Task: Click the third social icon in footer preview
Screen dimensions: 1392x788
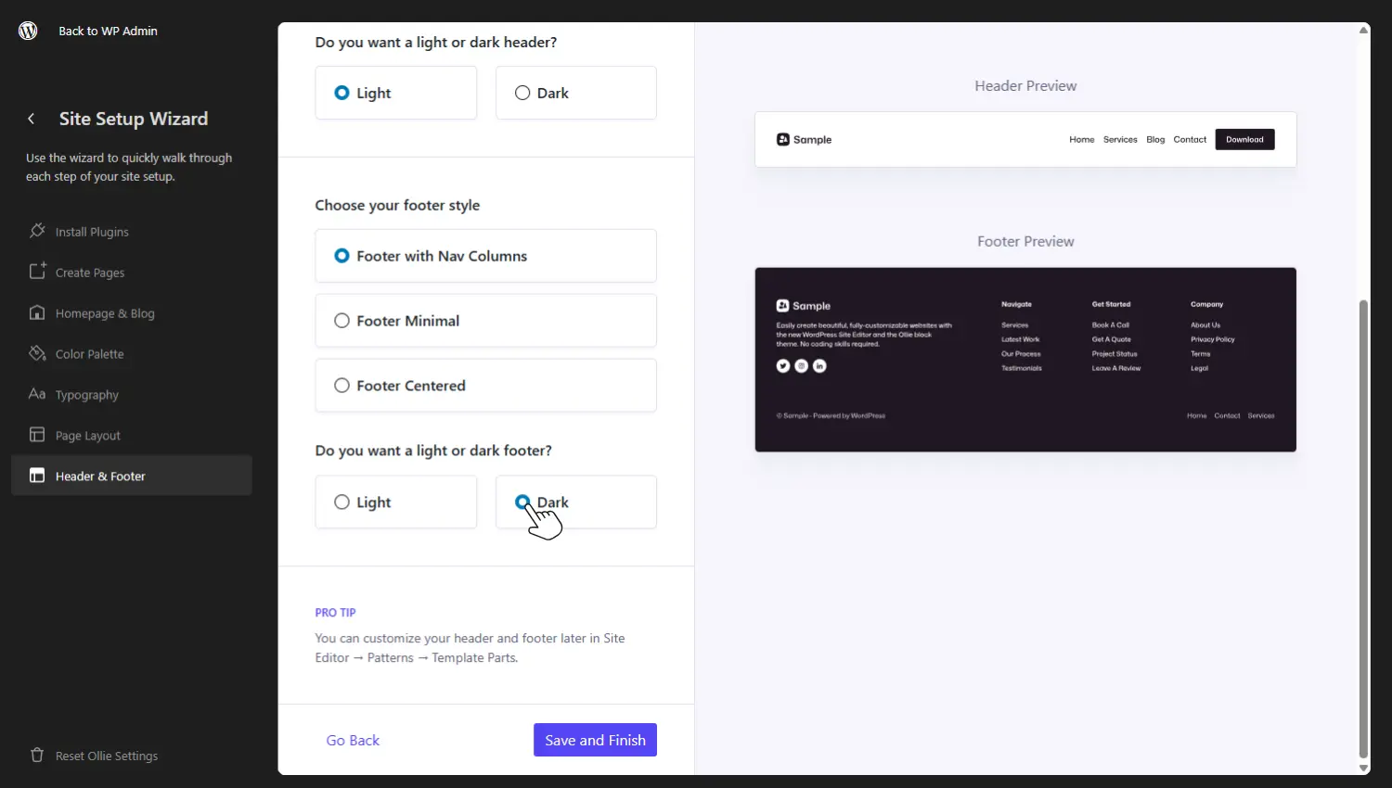Action: (x=819, y=366)
